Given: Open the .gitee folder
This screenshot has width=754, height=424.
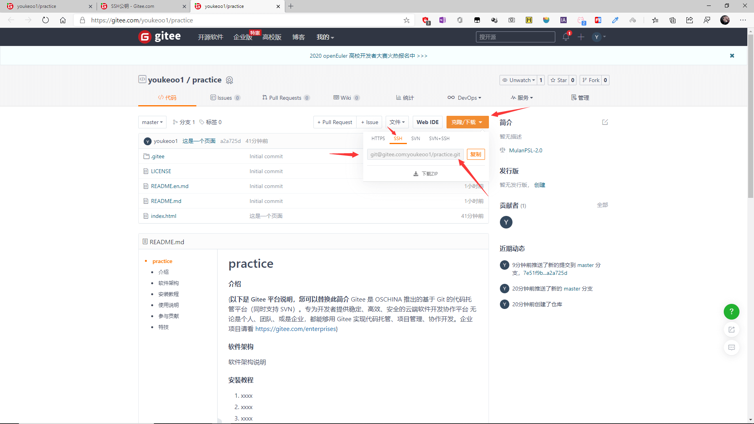Looking at the screenshot, I should point(157,156).
